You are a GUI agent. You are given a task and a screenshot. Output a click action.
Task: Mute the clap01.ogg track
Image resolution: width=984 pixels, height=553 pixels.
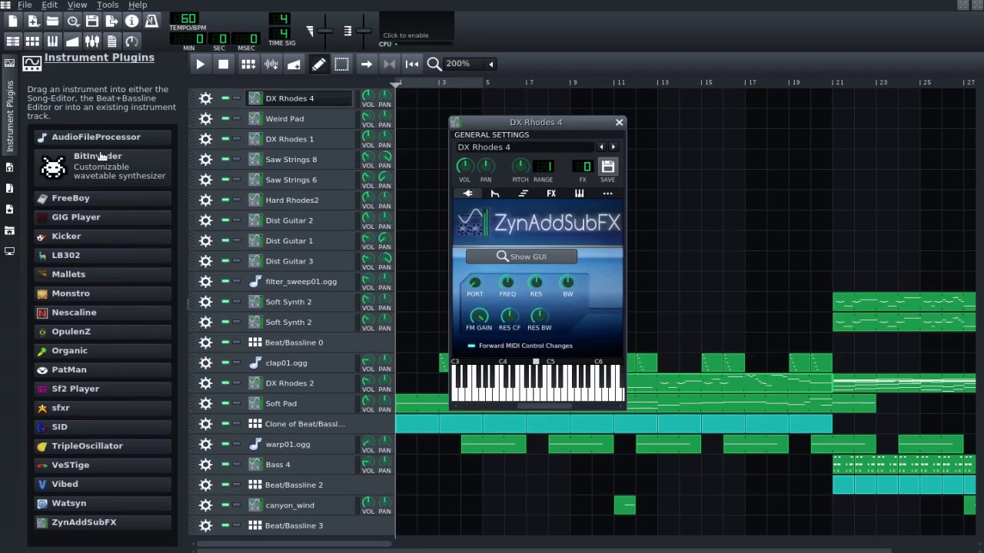point(225,363)
